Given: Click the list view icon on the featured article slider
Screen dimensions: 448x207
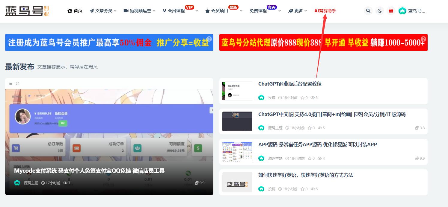Looking at the screenshot, I should tap(11, 84).
